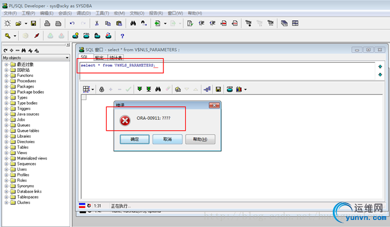Image resolution: width=390 pixels, height=227 pixels.
Task: Click the Undo arrow icon
Action: 72,23
